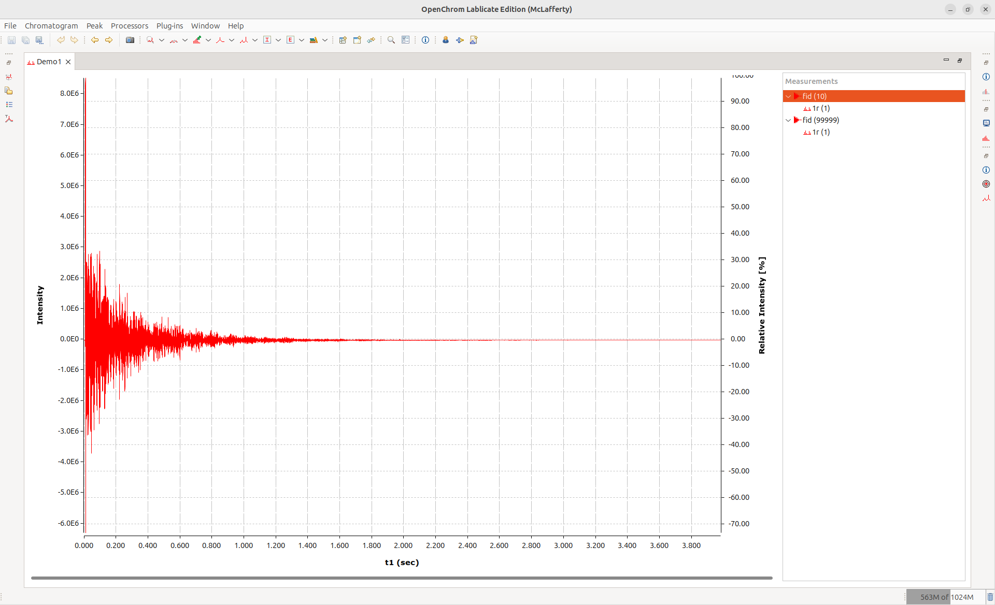Viewport: 995px width, 605px height.
Task: Open dropdown beside the bar chart icon
Action: tap(208, 40)
